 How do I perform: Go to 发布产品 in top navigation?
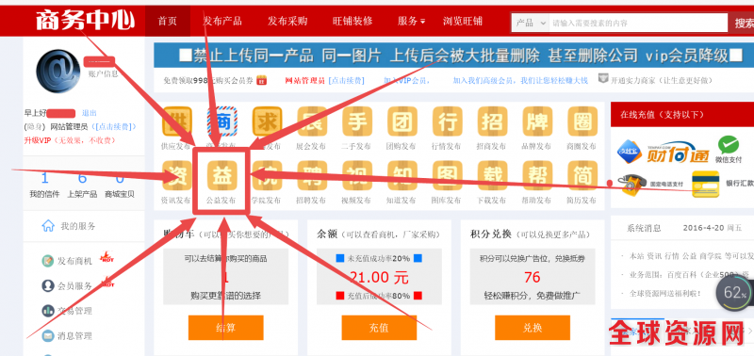(222, 21)
